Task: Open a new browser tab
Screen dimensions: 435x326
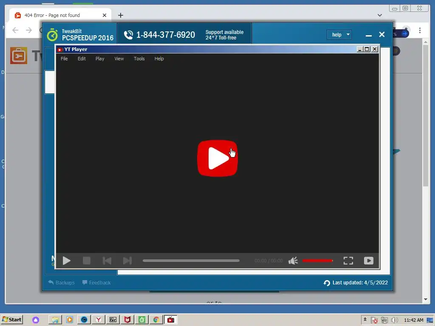Action: coord(120,15)
